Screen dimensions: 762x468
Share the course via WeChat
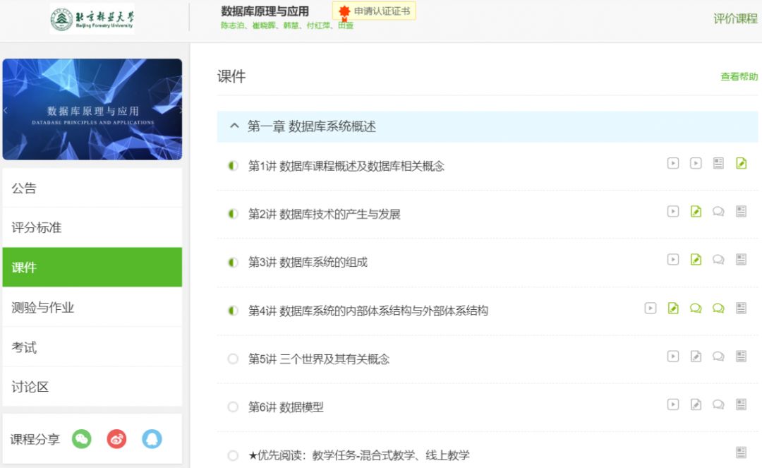pos(82,438)
